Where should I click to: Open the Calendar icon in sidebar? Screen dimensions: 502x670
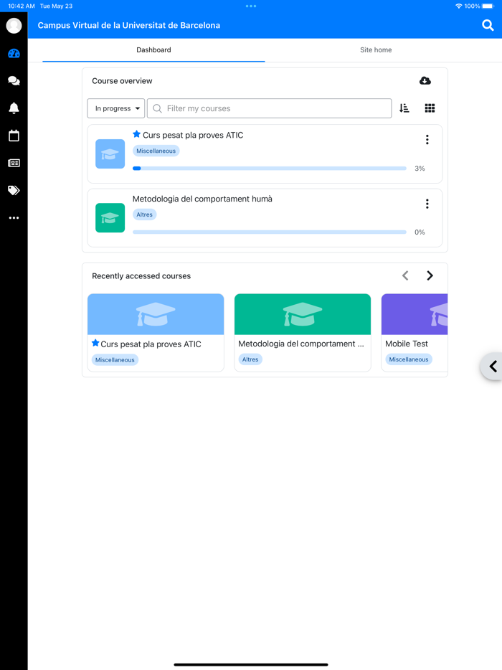click(x=14, y=136)
